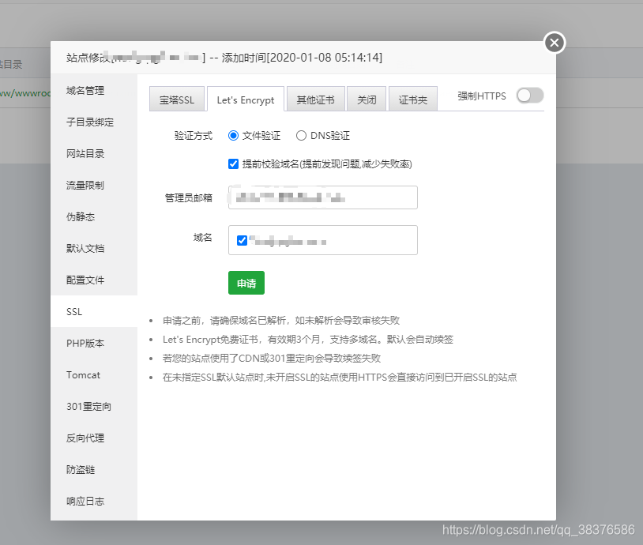Open the 伪静态 configuration panel

(x=81, y=216)
